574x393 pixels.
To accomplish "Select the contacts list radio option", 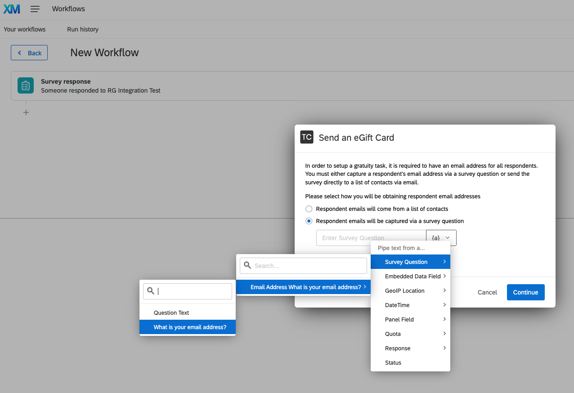I will click(x=309, y=209).
